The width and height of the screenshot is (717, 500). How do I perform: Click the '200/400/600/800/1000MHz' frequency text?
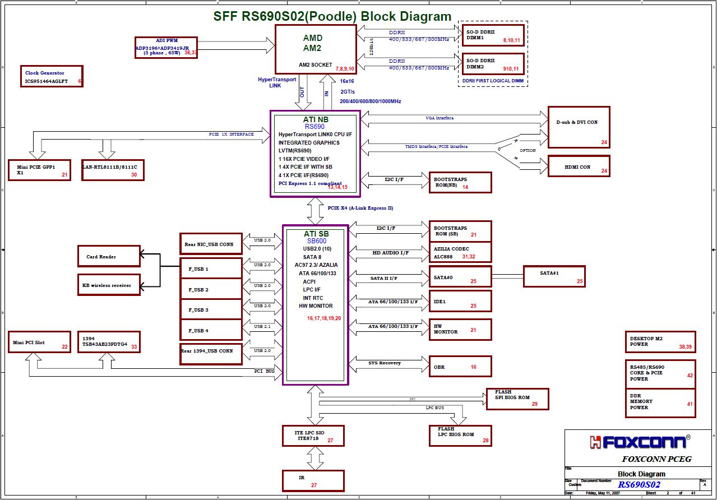[x=371, y=101]
